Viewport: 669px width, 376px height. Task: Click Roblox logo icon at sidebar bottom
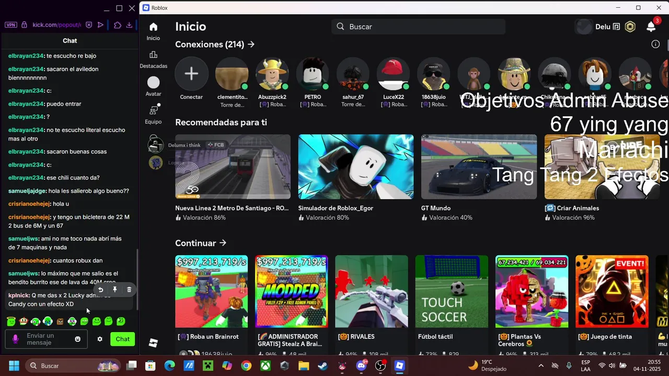coord(153,343)
